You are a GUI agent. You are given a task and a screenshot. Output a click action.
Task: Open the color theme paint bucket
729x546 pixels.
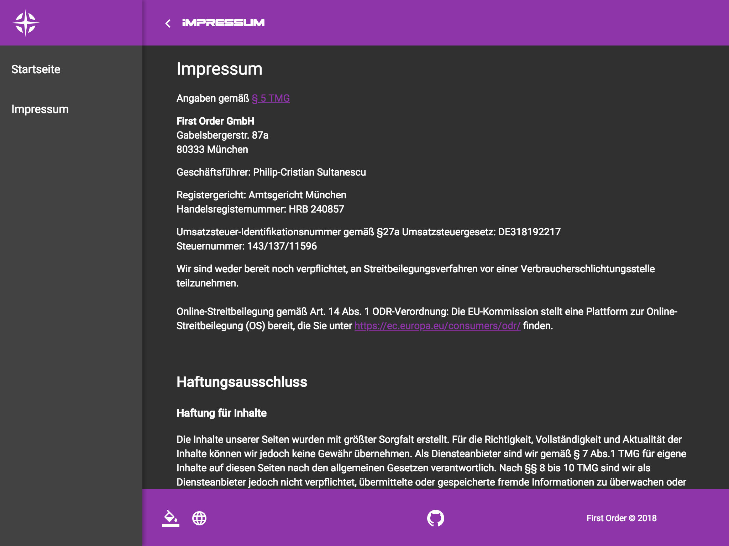(171, 518)
